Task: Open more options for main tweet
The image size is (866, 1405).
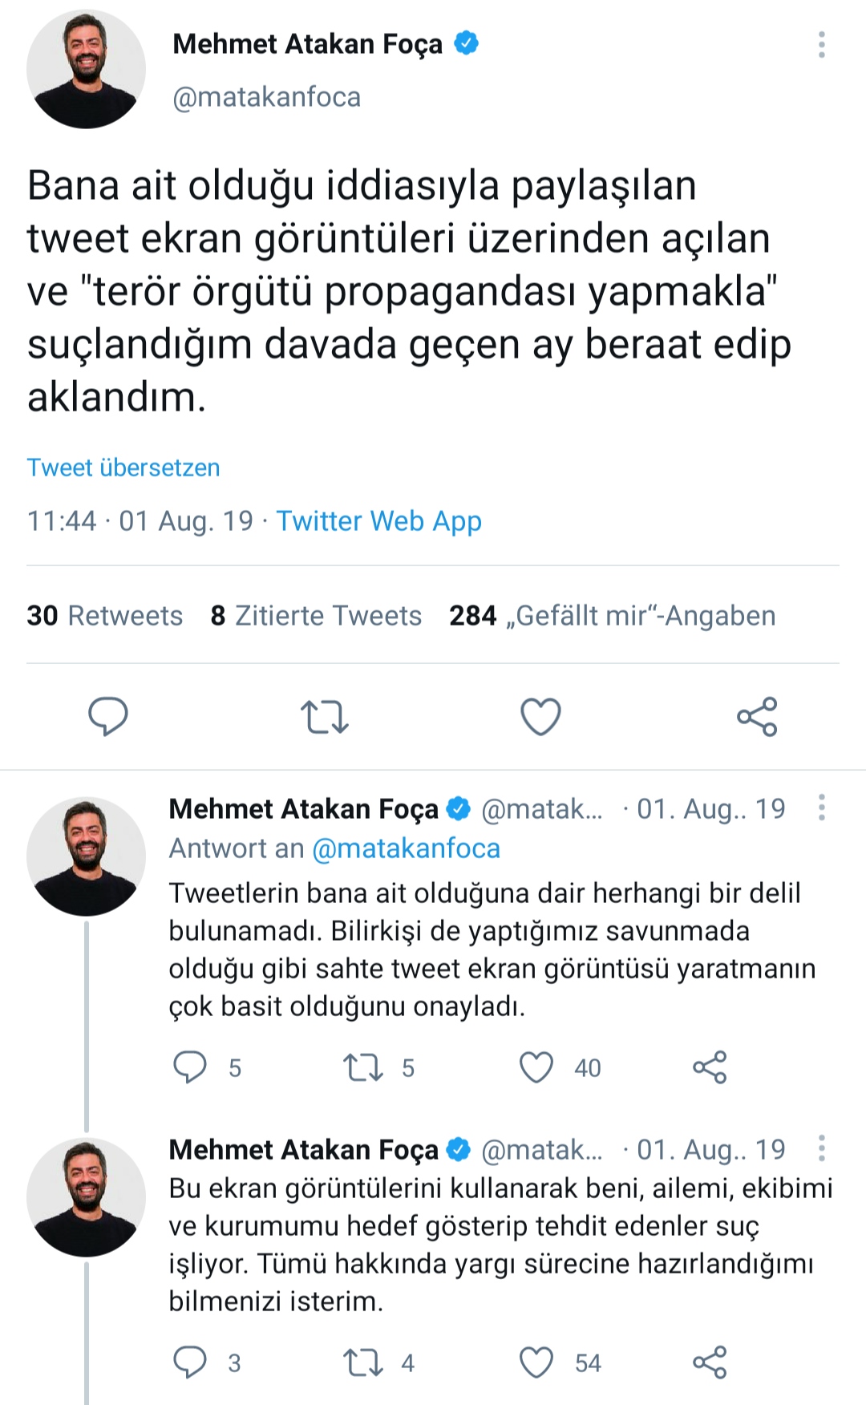Action: coord(821,45)
